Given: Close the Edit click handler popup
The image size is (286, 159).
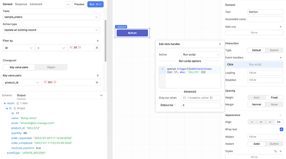Looking at the screenshot, I should point(220,44).
